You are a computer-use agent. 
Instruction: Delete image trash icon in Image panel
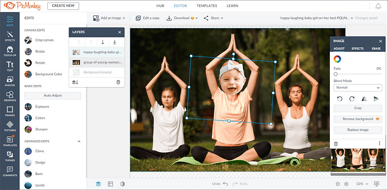(x=336, y=143)
